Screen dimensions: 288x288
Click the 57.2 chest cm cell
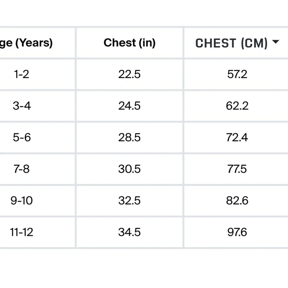236,74
